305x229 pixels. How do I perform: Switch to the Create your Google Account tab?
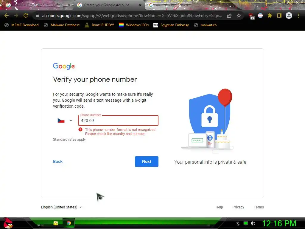point(110,5)
